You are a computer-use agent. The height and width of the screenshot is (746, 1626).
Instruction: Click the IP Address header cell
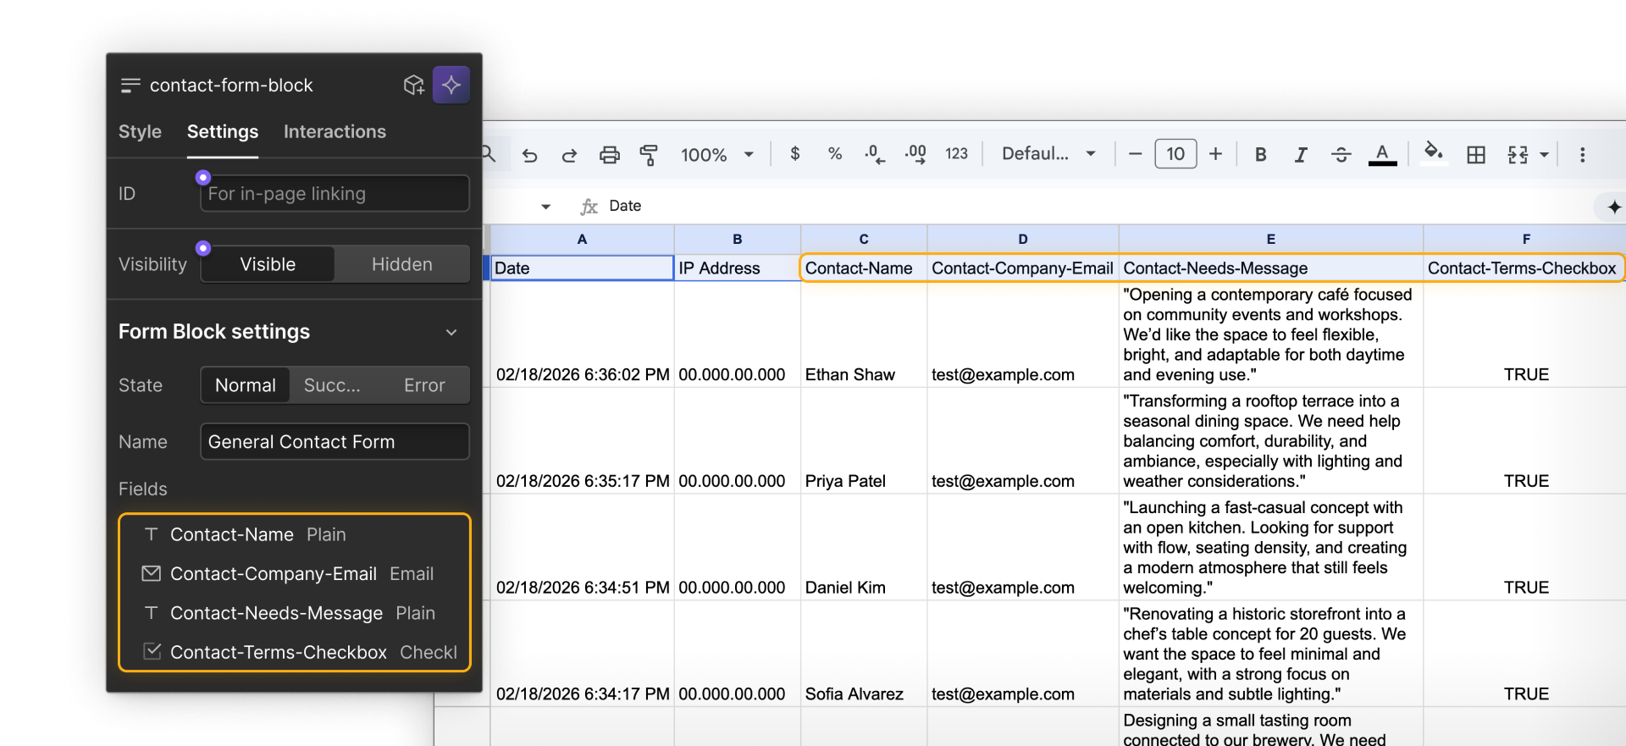738,268
